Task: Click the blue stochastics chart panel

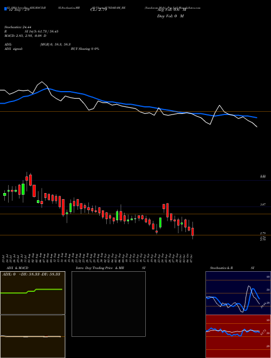Action: [238, 293]
